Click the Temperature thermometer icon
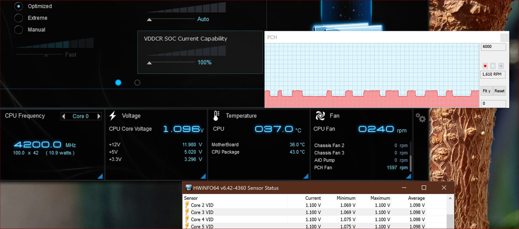The image size is (519, 229). [216, 116]
